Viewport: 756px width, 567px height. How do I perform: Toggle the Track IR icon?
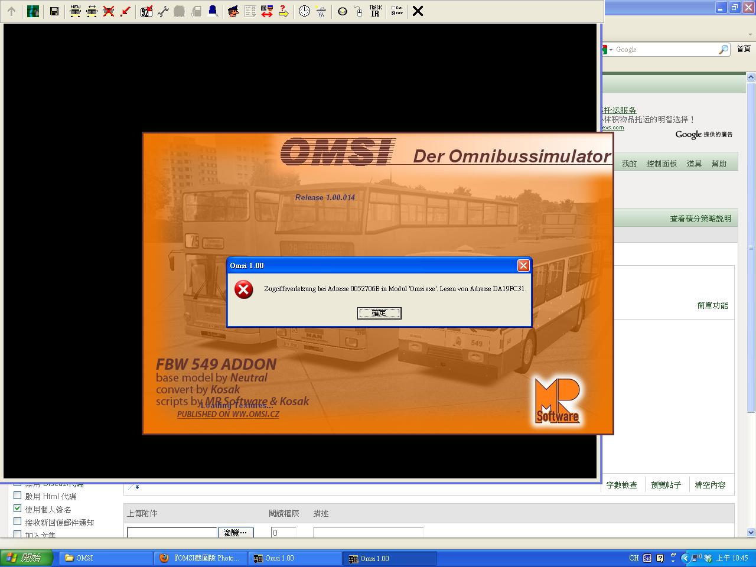pyautogui.click(x=375, y=11)
